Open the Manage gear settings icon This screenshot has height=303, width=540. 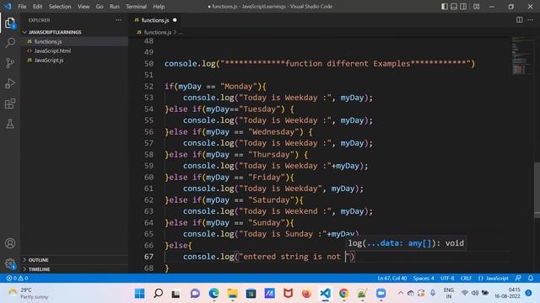tap(10, 263)
